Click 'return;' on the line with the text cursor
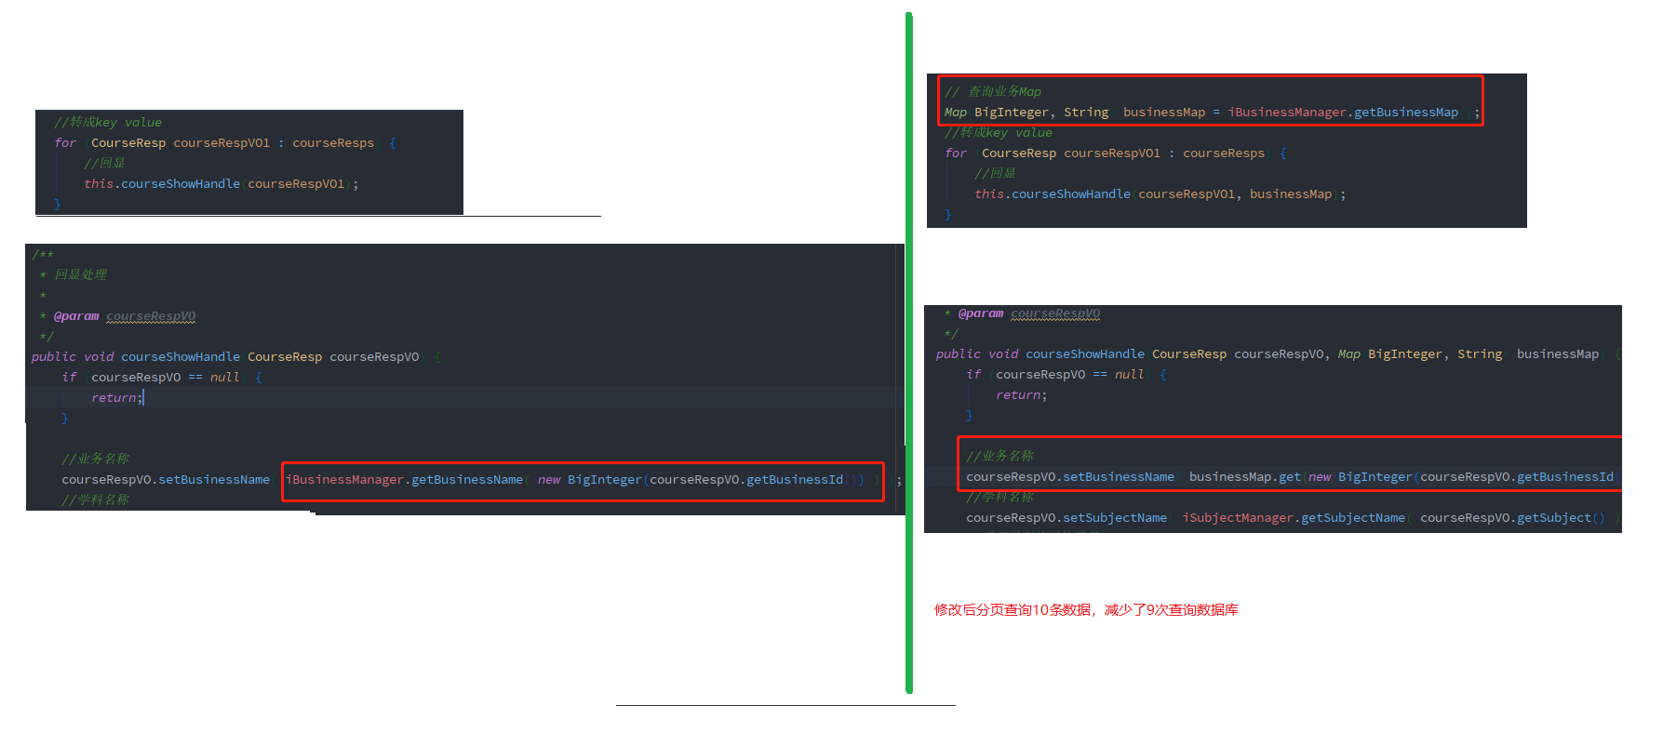Viewport: 1663px width, 746px height. (116, 397)
